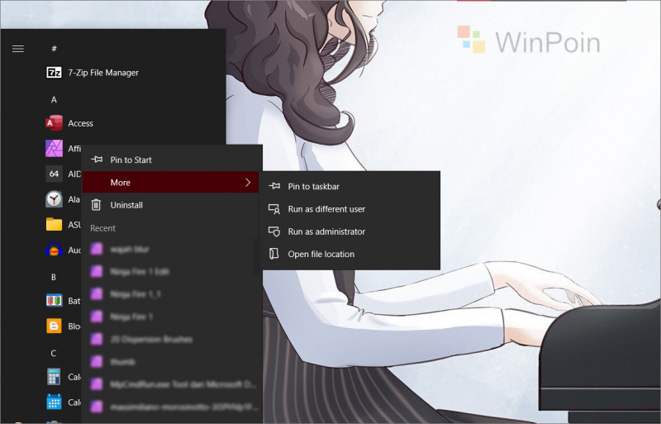Click the C section letter header
661x424 pixels.
(x=54, y=354)
